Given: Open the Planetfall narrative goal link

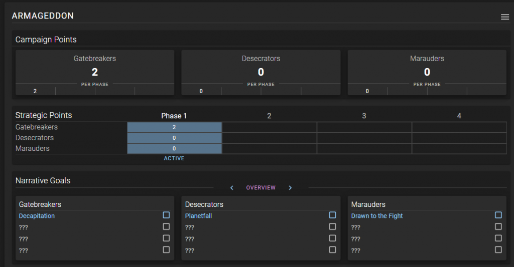Looking at the screenshot, I should [199, 216].
